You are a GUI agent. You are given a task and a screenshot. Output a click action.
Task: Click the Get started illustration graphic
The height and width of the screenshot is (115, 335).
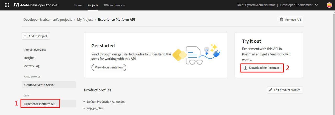tap(196, 55)
